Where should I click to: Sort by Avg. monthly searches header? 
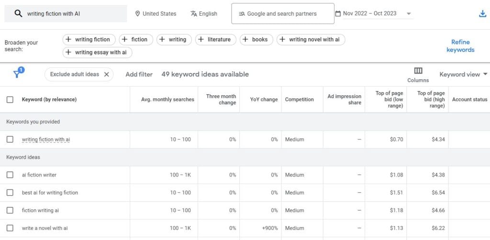click(167, 99)
